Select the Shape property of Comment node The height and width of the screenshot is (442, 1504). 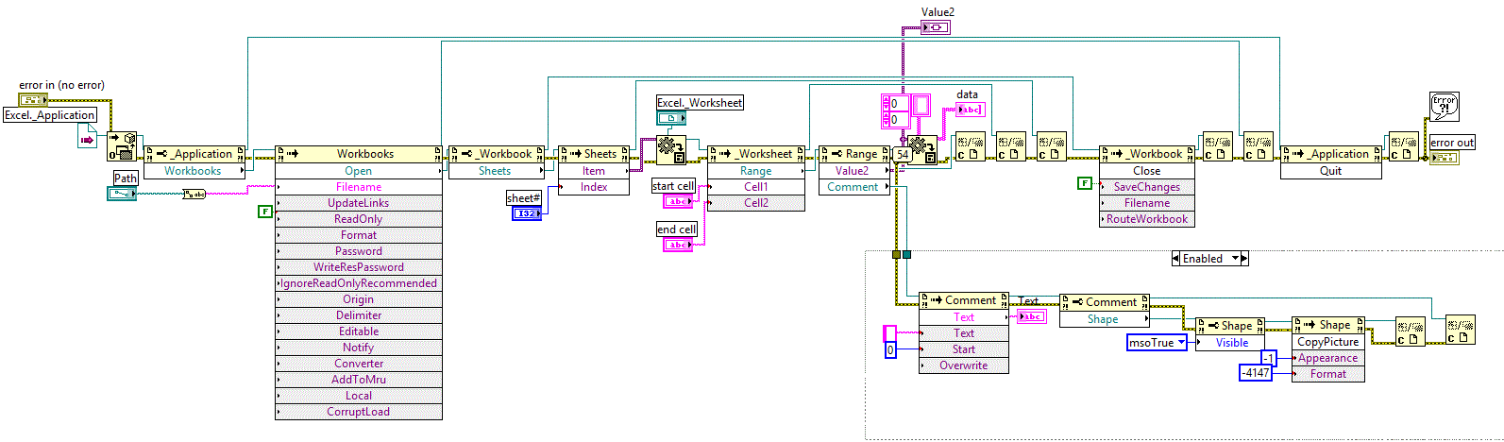click(x=1105, y=319)
